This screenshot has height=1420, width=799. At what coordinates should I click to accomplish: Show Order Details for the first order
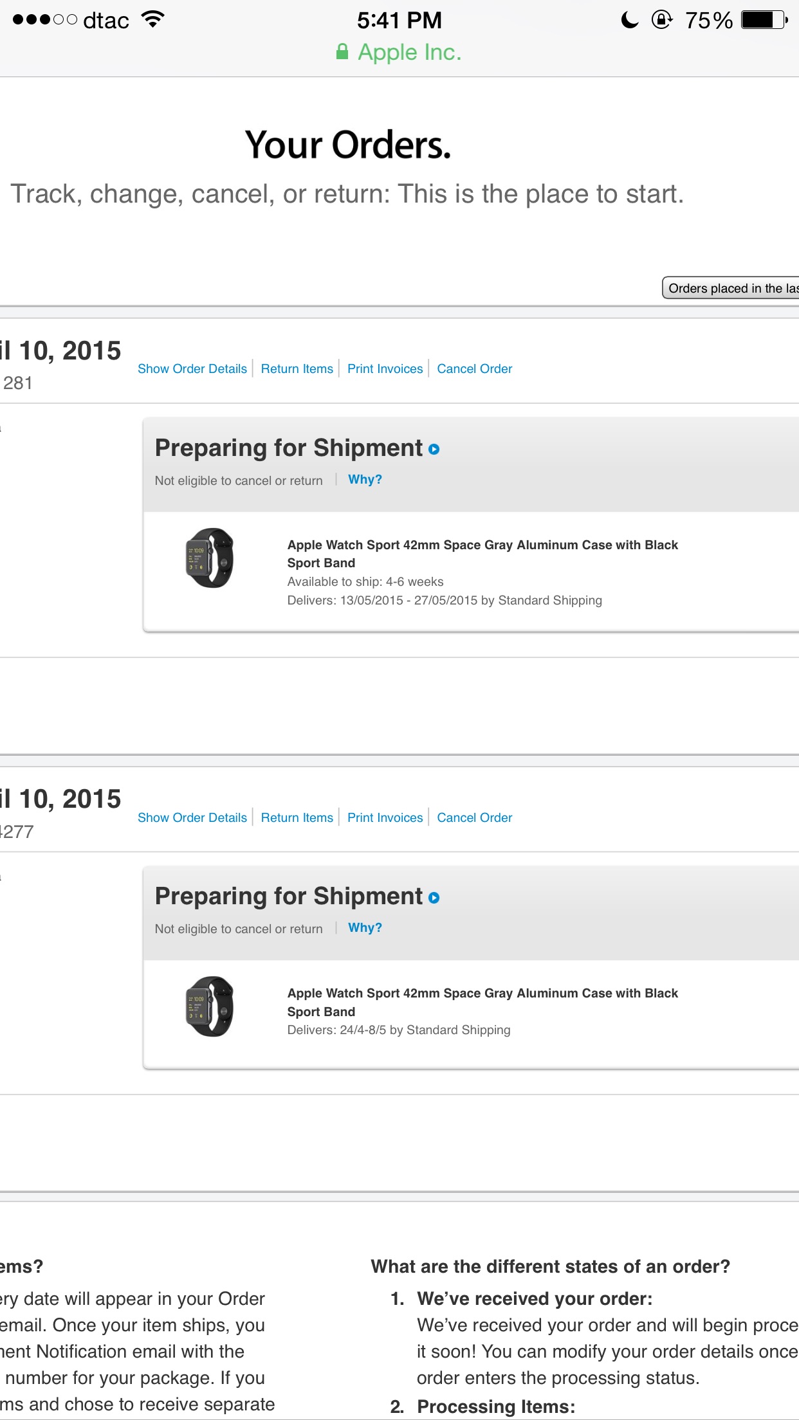point(192,369)
